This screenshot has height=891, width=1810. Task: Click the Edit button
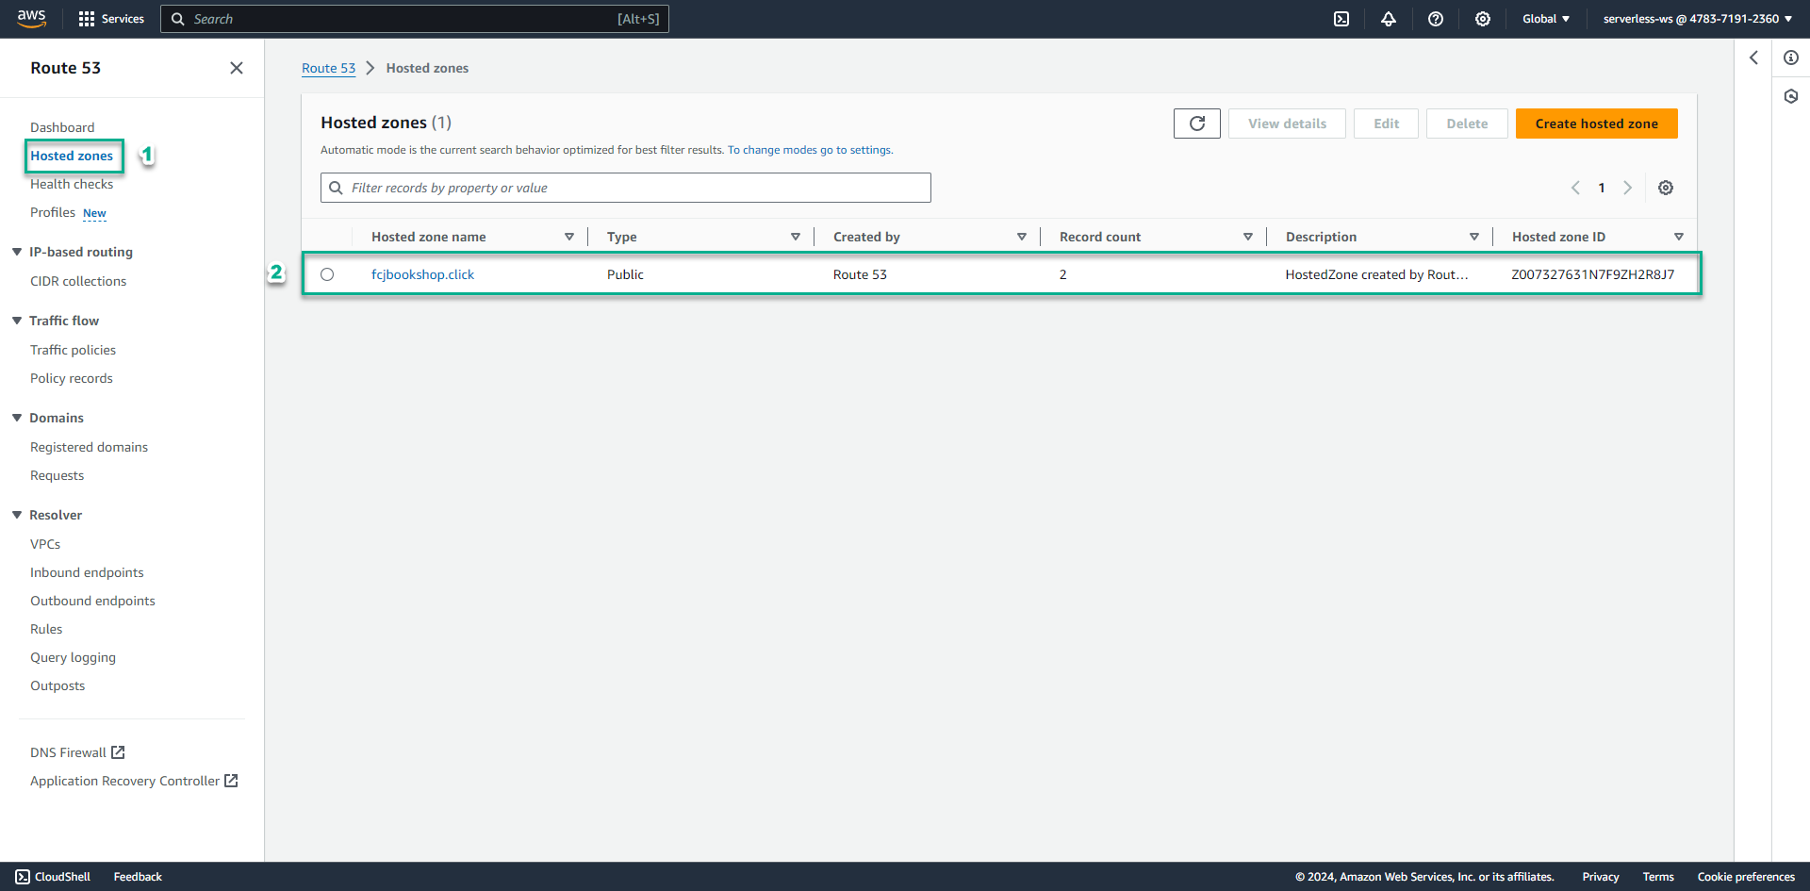1386,124
